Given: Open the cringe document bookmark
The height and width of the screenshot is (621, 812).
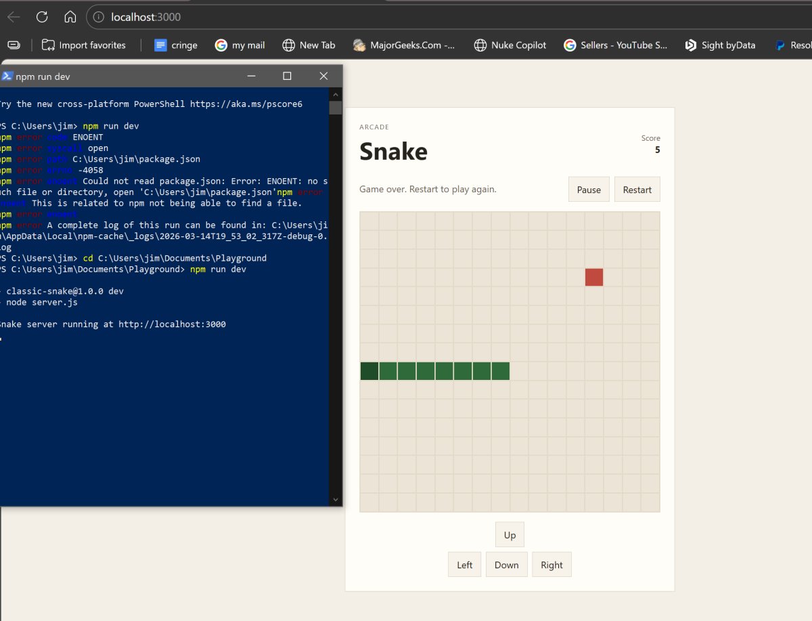Looking at the screenshot, I should click(176, 45).
